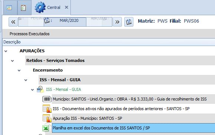Select the FEV/2020 period
The image size is (215, 135).
tap(37, 18)
